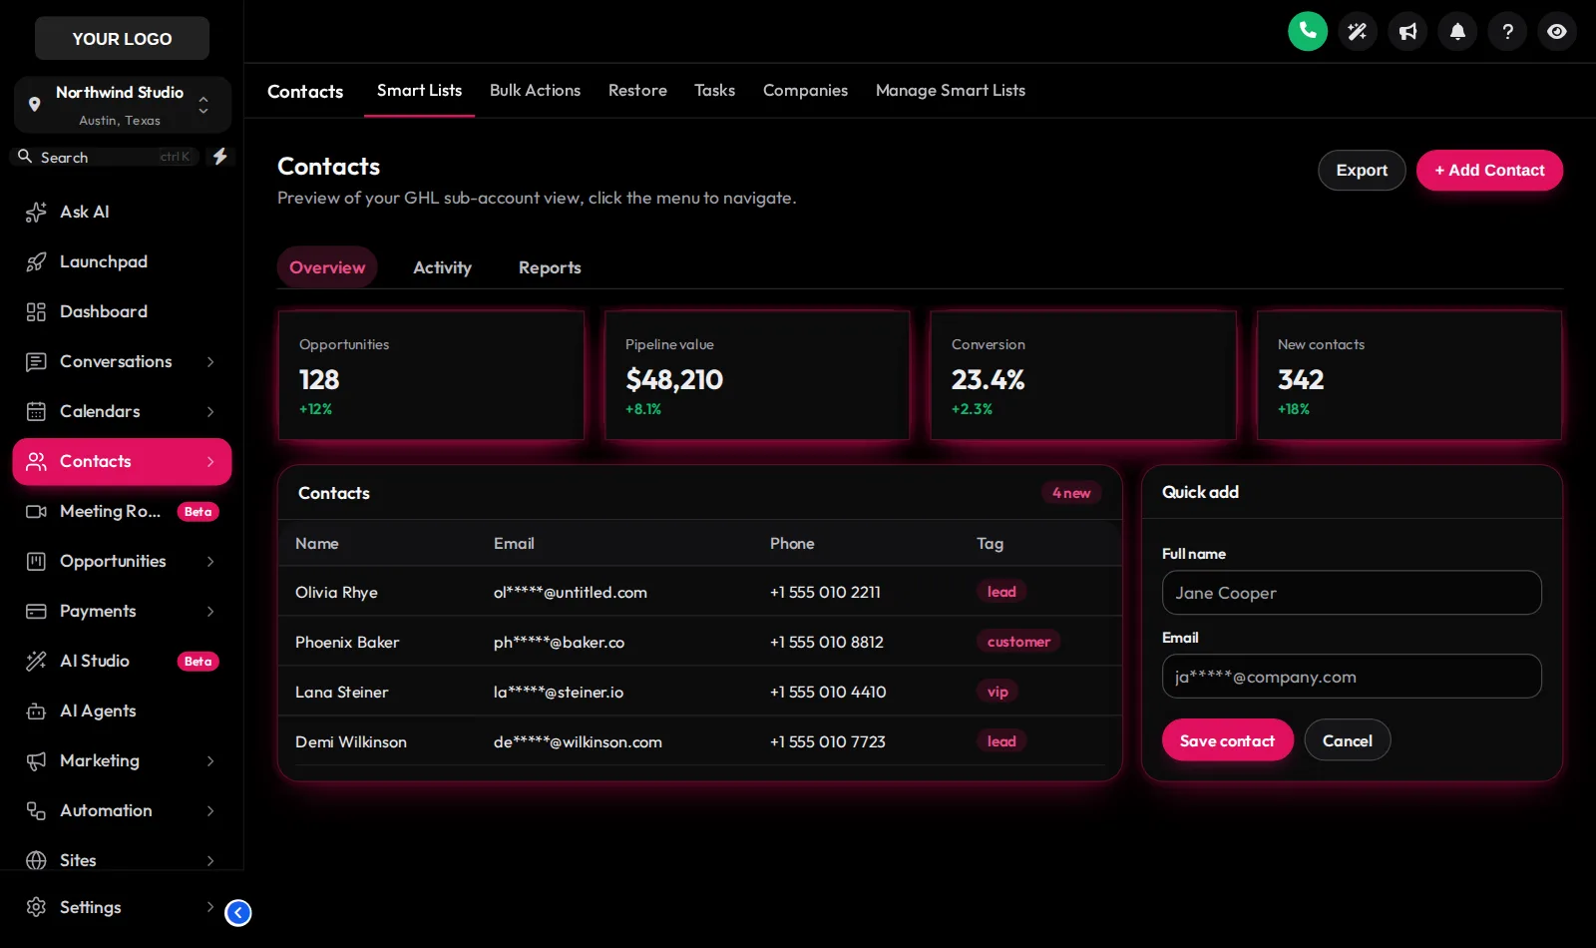Click the Email field in Quick add
The width and height of the screenshot is (1596, 948).
click(1352, 677)
